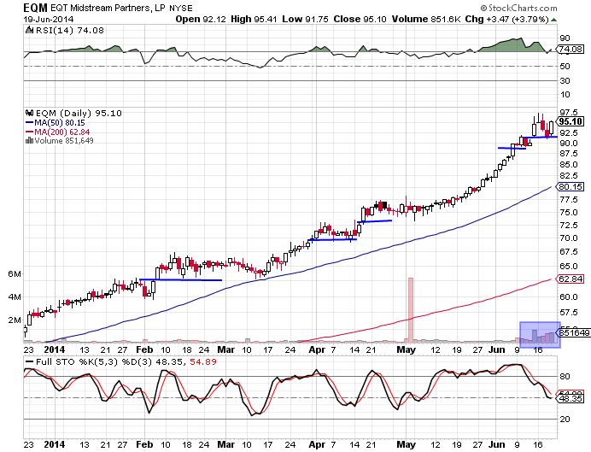Image resolution: width=591 pixels, height=452 pixels.
Task: Click the candlestick icon beside EQM (Daily)
Action: point(29,113)
